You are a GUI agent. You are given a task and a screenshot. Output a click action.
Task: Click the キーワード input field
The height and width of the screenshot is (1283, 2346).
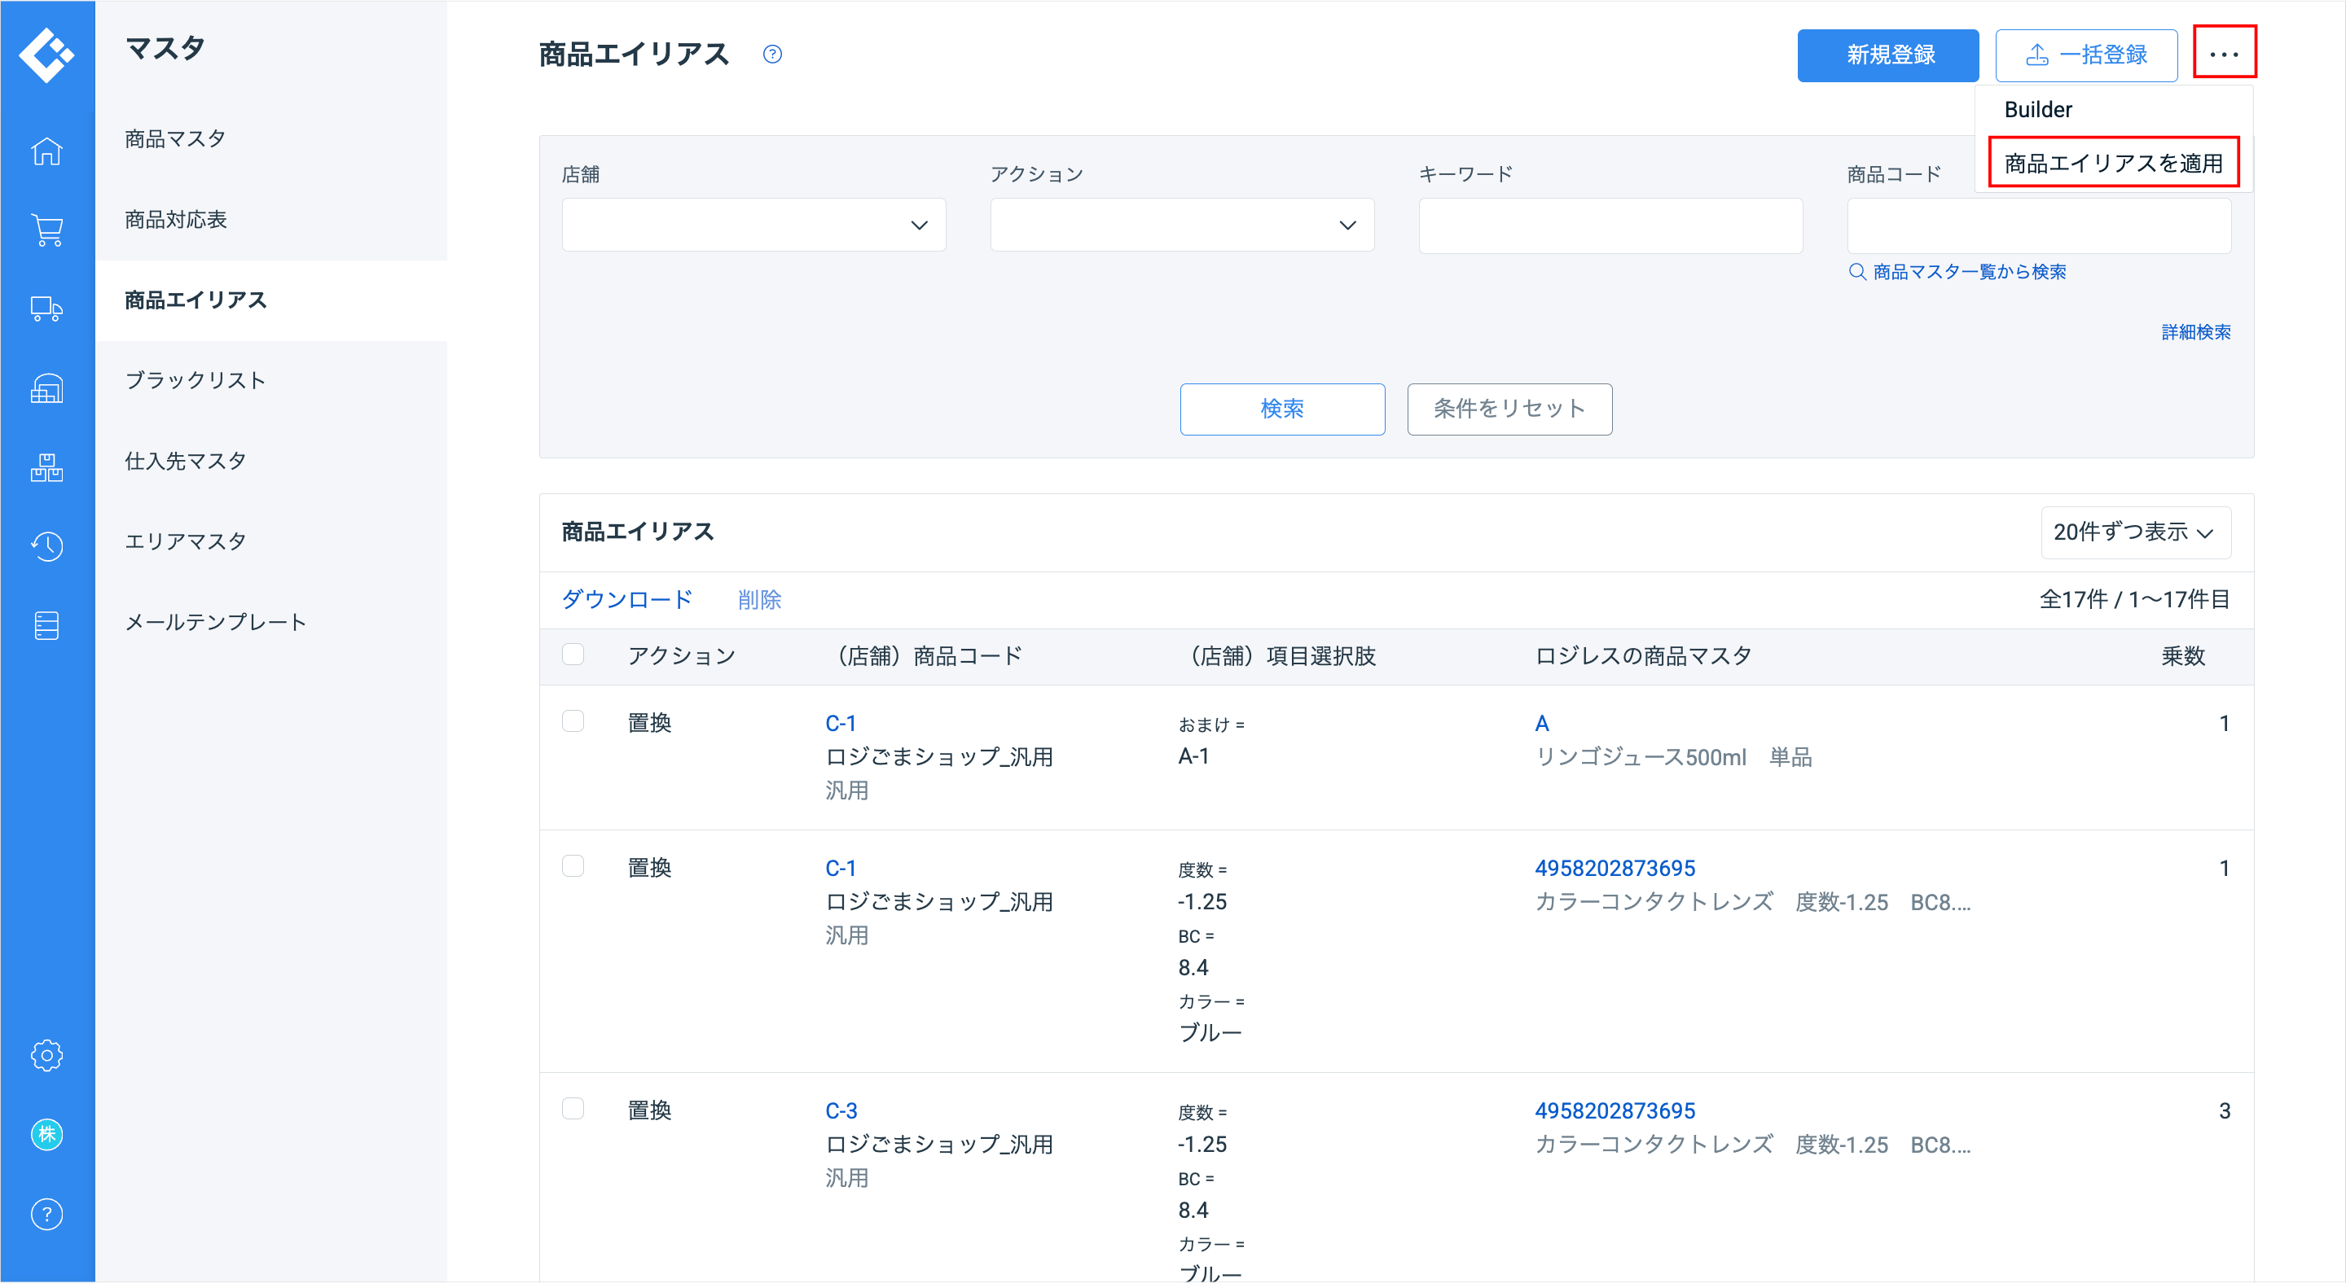point(1610,225)
